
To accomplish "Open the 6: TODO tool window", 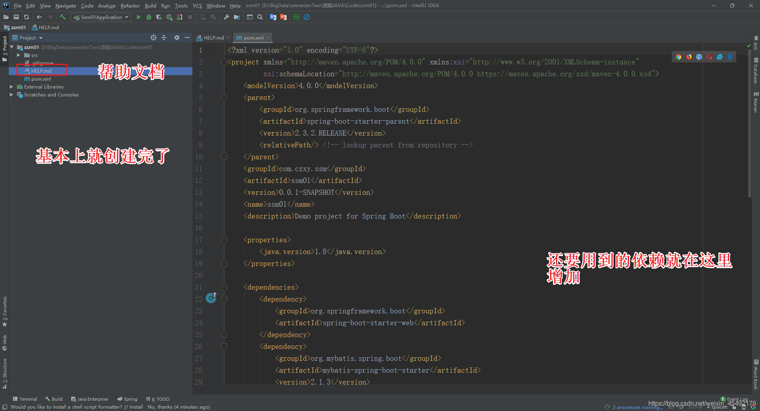I will 158,399.
